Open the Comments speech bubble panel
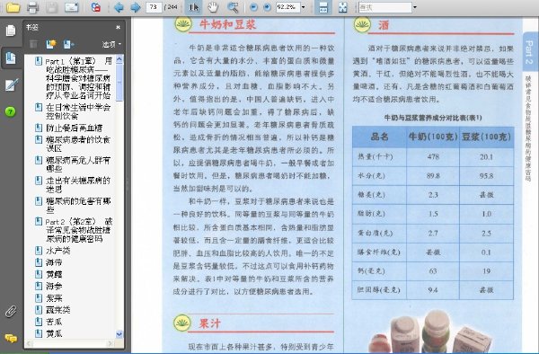The width and height of the screenshot is (539, 354). (x=11, y=339)
